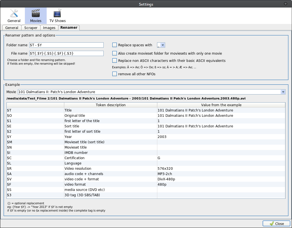Click the $1 token cell

[35, 121]
